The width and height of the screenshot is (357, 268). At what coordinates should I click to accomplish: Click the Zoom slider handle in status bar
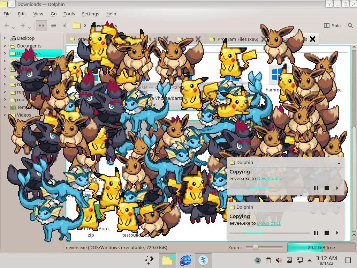[x=256, y=247]
